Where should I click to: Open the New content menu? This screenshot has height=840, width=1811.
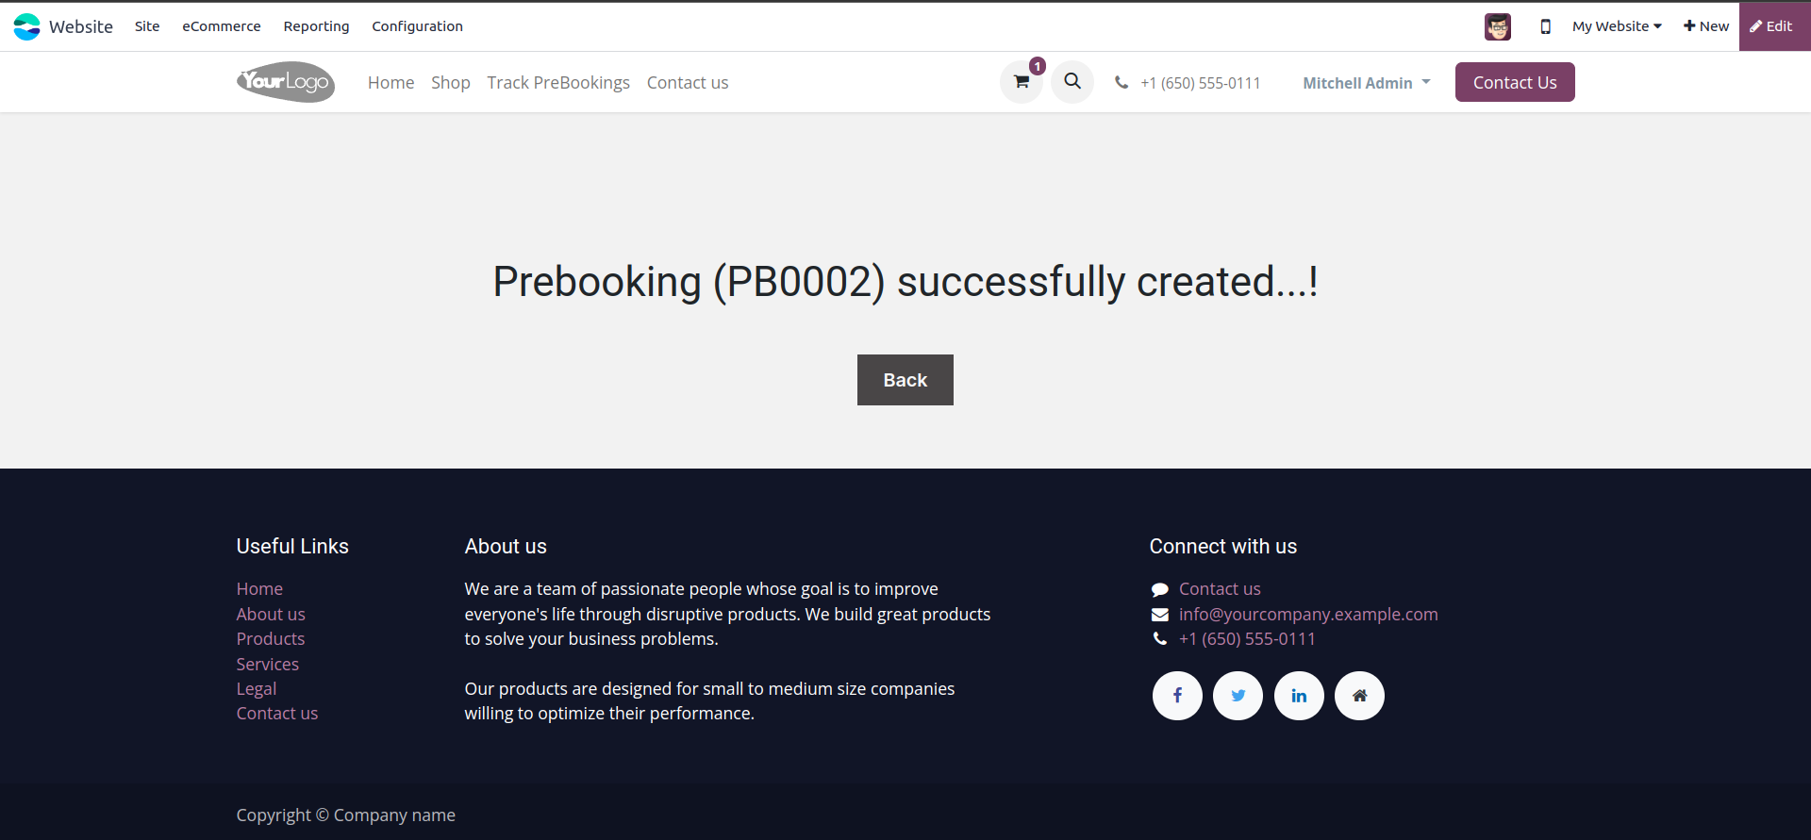click(1705, 26)
